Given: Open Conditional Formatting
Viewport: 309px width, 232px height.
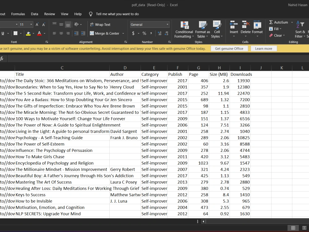Looking at the screenshot, I should 184,29.
